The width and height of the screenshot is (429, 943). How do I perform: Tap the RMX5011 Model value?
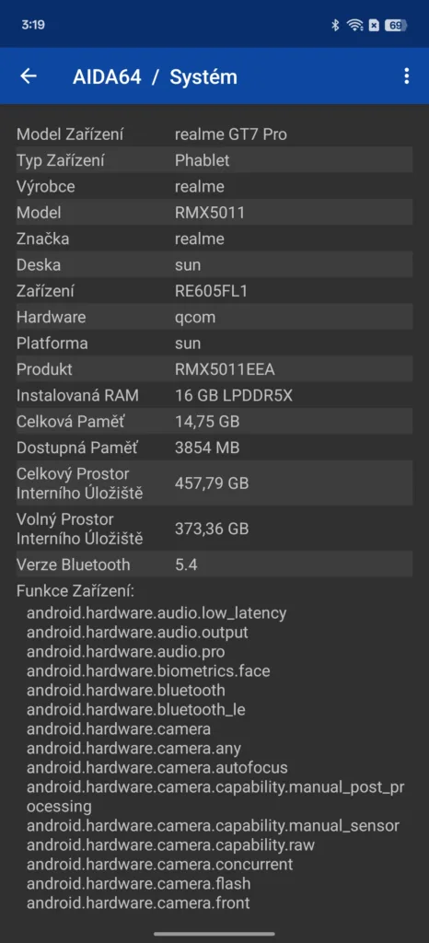pos(210,213)
